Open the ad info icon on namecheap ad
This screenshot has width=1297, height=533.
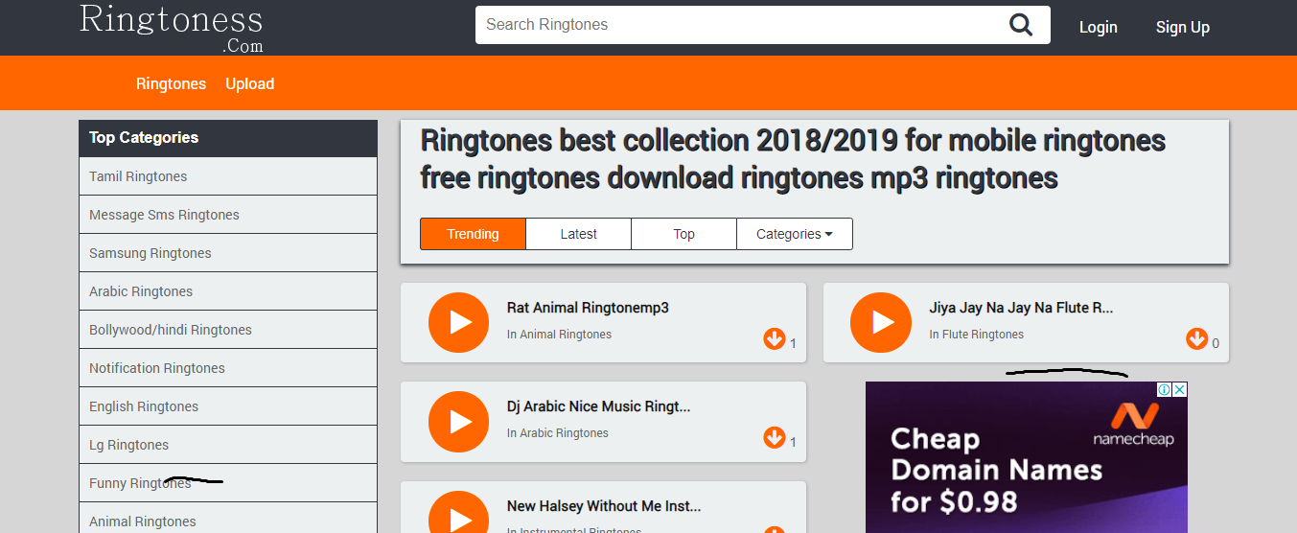(1165, 389)
